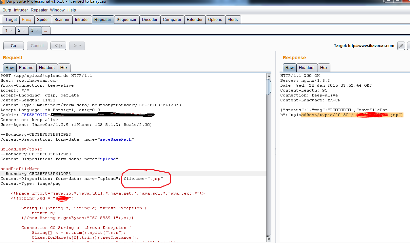Switch to the Sequencer tool tab
The height and width of the screenshot is (243, 410).
127,20
